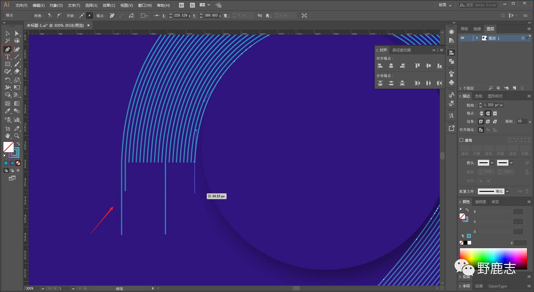Open the 版面 workspace switcher

[x=445, y=5]
